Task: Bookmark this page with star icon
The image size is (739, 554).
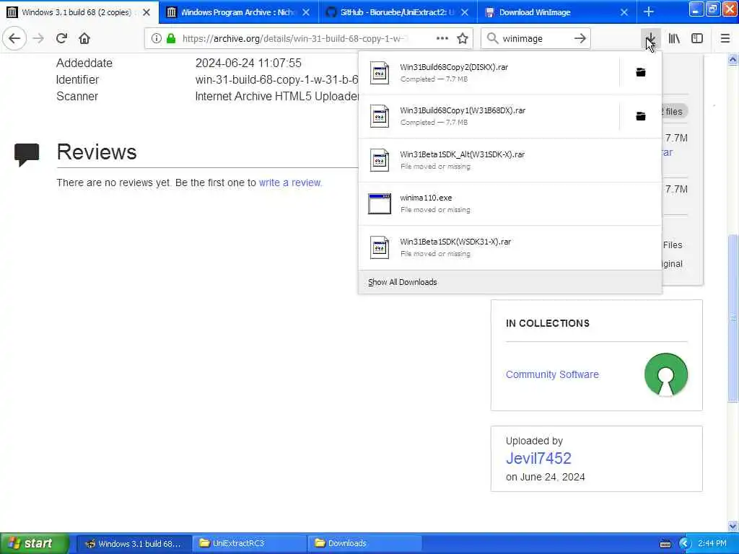Action: tap(463, 38)
